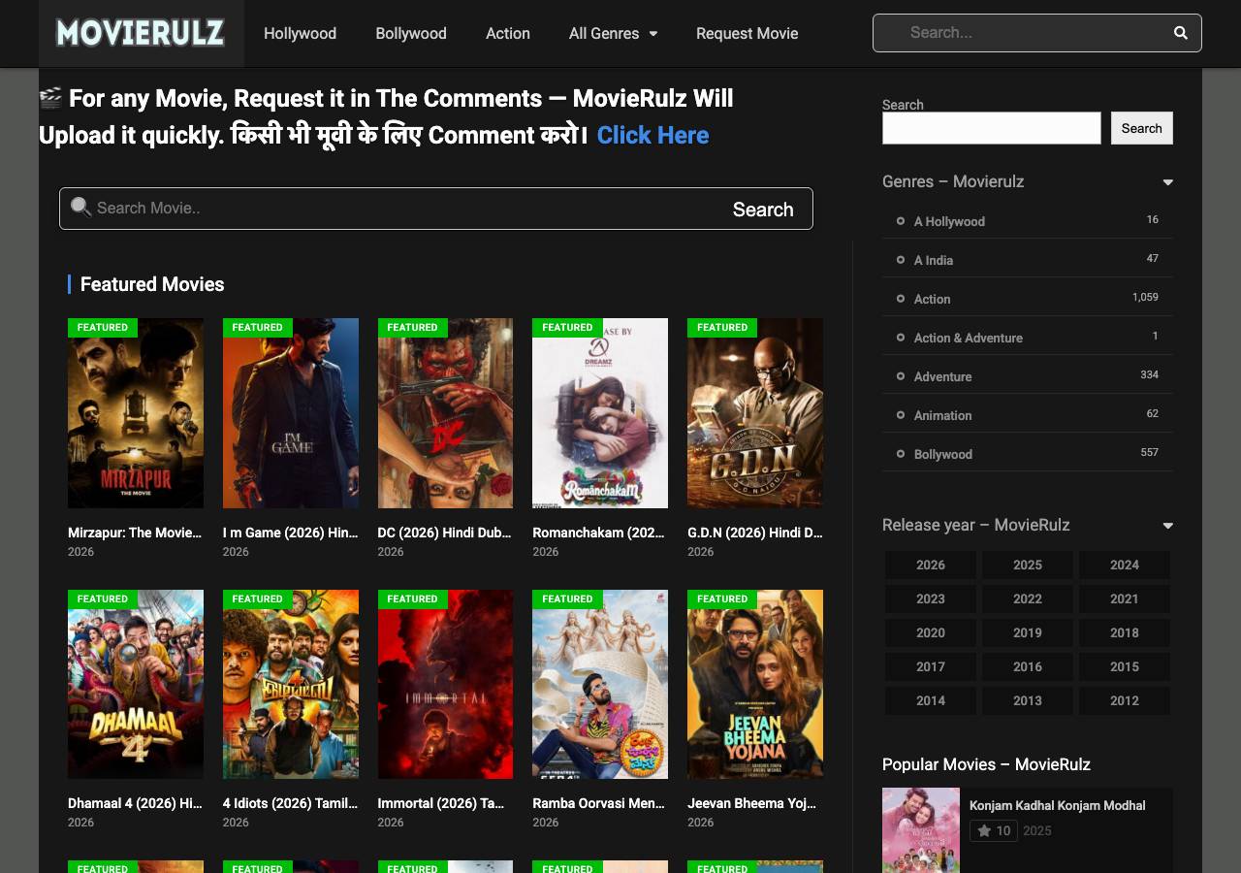Click title Mirzapur: The Movie...
The width and height of the screenshot is (1241, 873).
tap(135, 533)
